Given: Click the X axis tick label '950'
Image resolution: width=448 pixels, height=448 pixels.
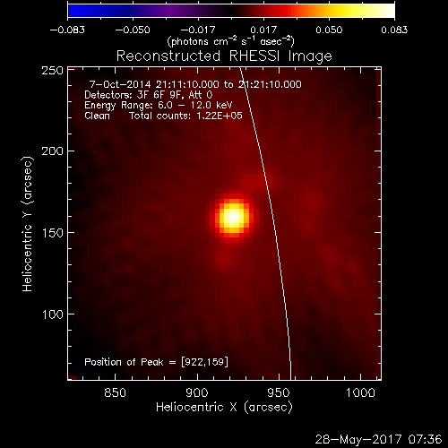Looking at the screenshot, I should (x=279, y=392).
